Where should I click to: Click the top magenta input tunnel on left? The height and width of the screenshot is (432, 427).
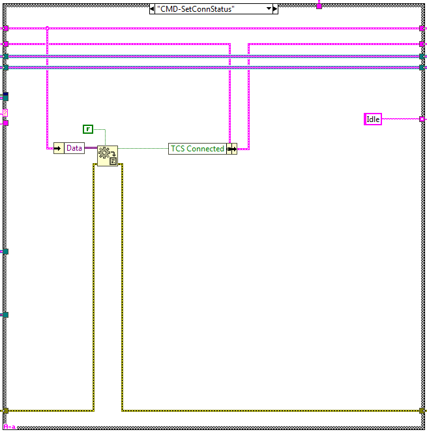pos(5,28)
